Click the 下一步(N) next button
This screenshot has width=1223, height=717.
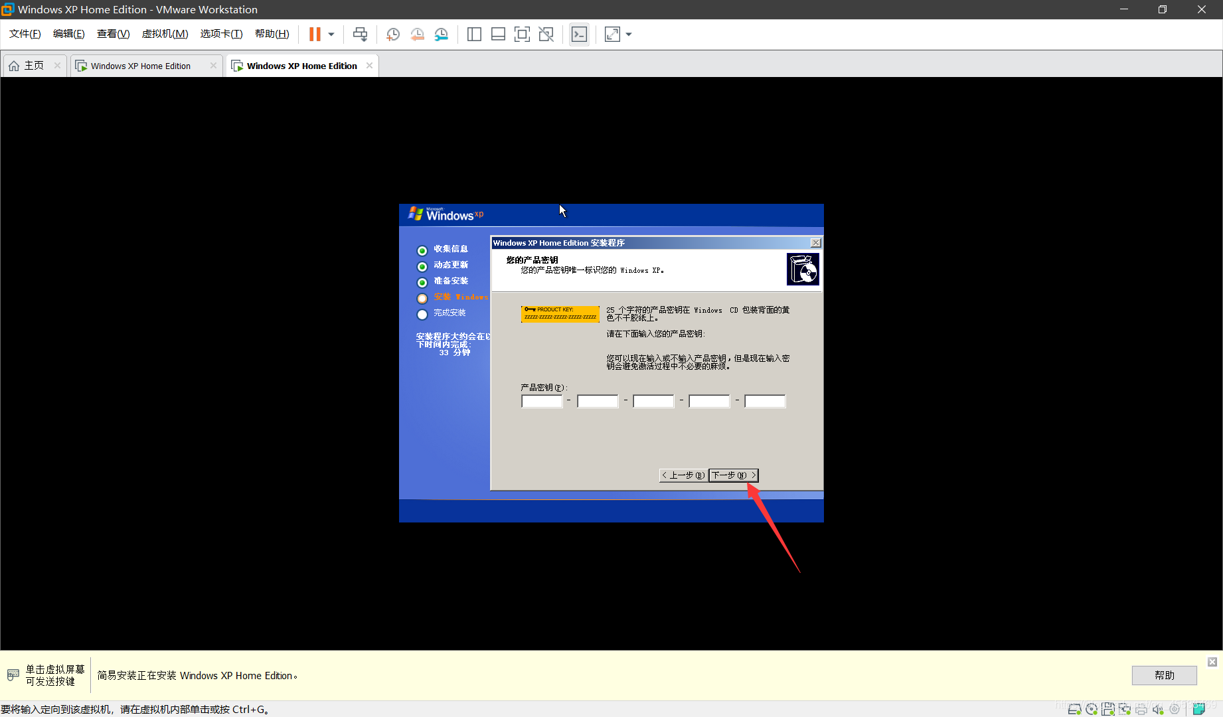click(734, 475)
